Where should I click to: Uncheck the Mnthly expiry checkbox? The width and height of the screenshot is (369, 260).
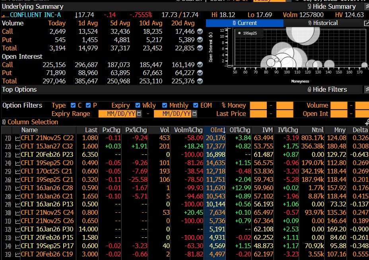[x=165, y=105]
